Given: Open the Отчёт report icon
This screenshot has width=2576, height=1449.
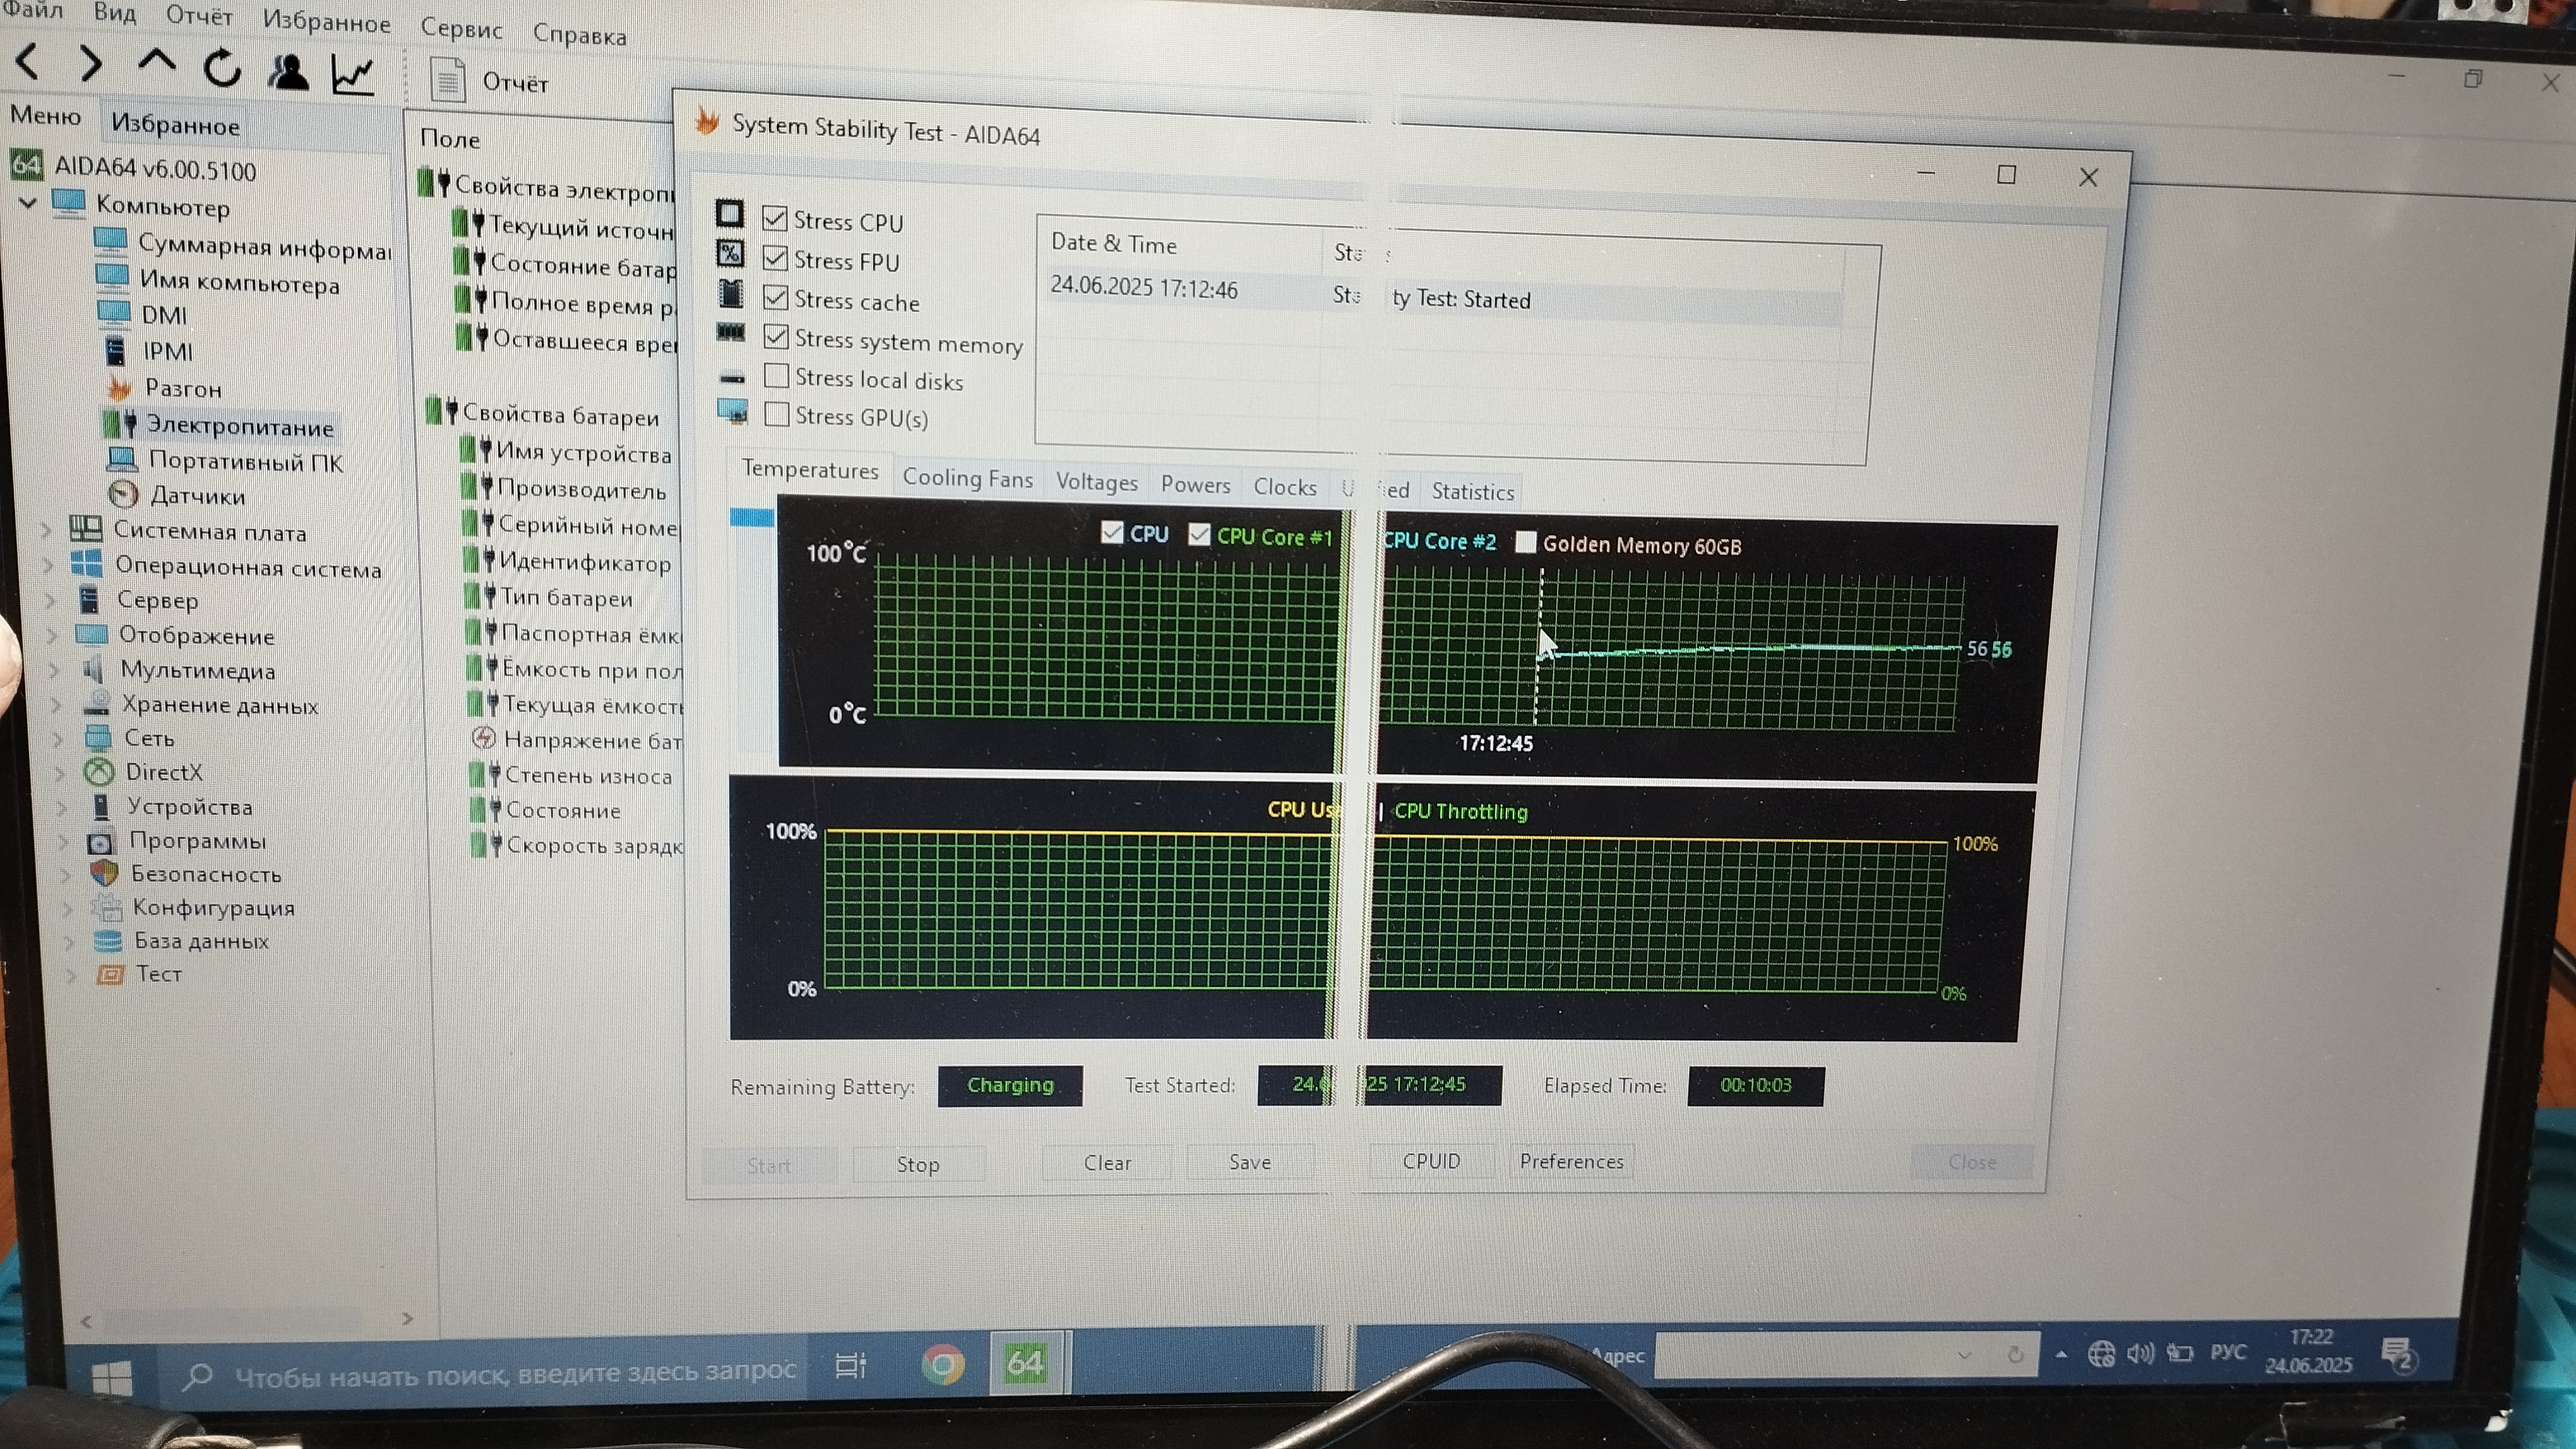Looking at the screenshot, I should (x=447, y=80).
